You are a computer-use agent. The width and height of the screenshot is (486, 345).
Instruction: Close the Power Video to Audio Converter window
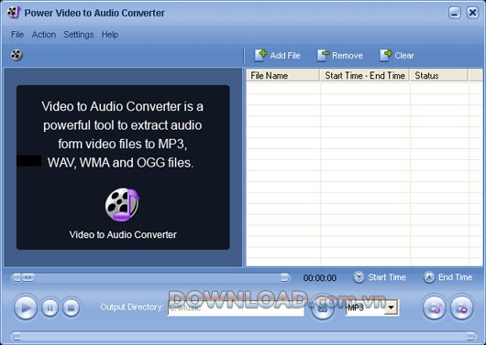pos(472,13)
